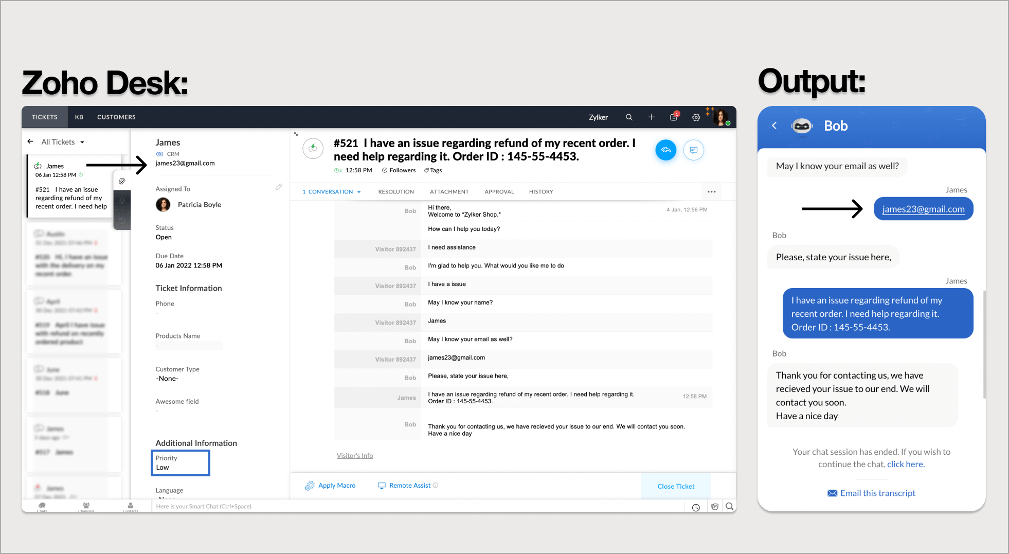The image size is (1009, 554).
Task: Open the Attachment tab
Action: click(x=449, y=192)
